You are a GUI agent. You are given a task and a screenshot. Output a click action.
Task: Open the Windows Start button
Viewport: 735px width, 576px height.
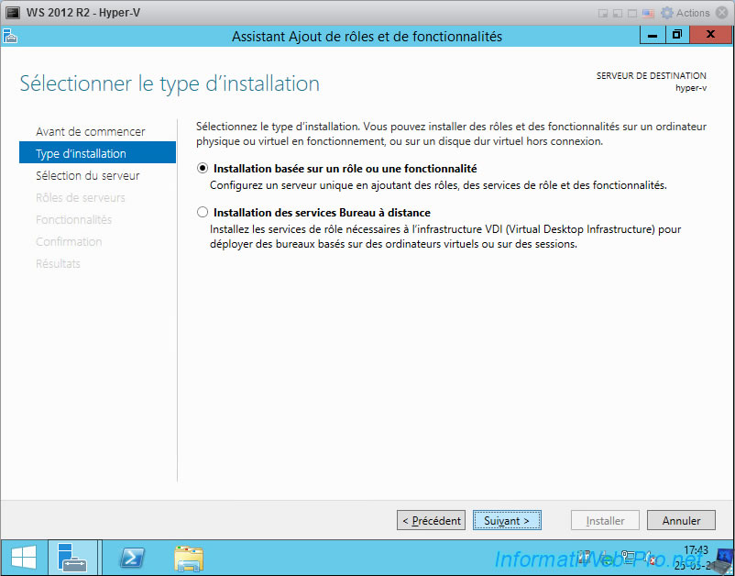[x=24, y=558]
